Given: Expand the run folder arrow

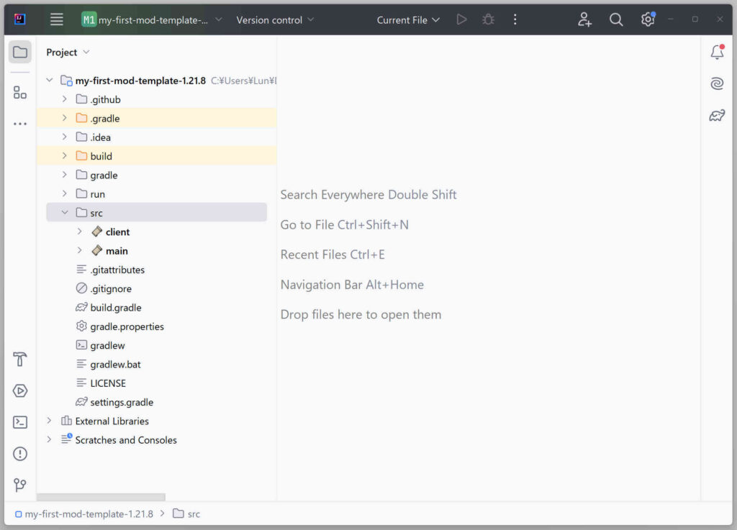Looking at the screenshot, I should pos(65,193).
